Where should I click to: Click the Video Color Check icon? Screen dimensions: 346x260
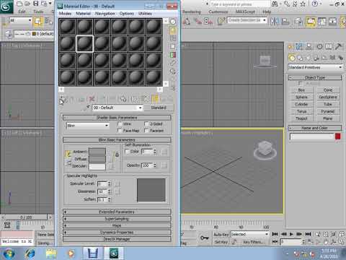click(x=173, y=55)
